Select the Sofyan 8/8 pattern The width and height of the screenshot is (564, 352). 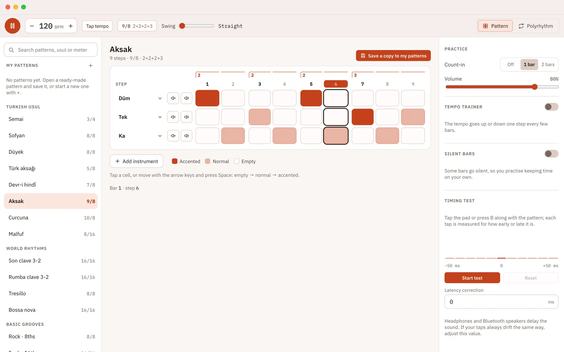51,135
